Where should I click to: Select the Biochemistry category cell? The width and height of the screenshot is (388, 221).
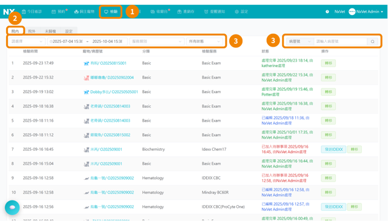(153, 150)
